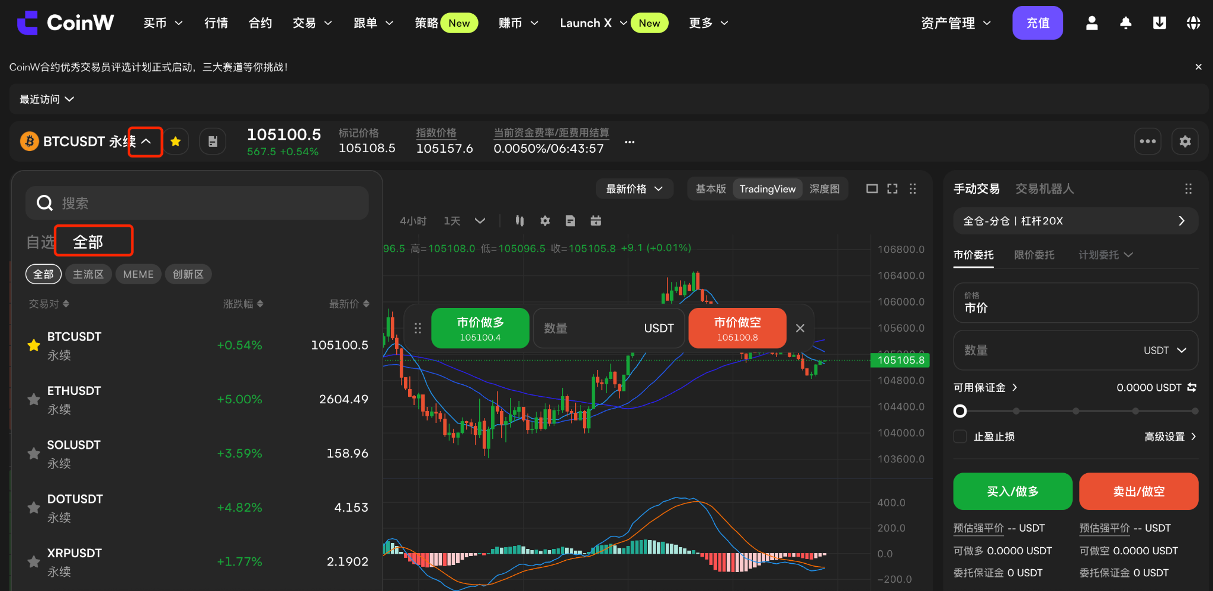This screenshot has height=591, width=1213.
Task: Select the 主流区 filter pill
Action: click(88, 274)
